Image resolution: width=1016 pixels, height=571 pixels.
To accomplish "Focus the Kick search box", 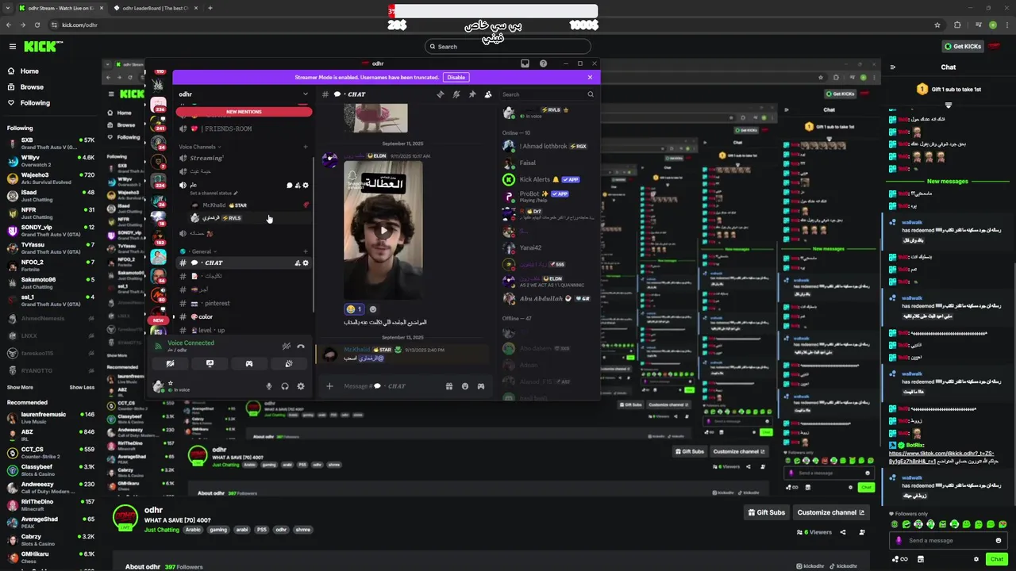I will (x=508, y=46).
